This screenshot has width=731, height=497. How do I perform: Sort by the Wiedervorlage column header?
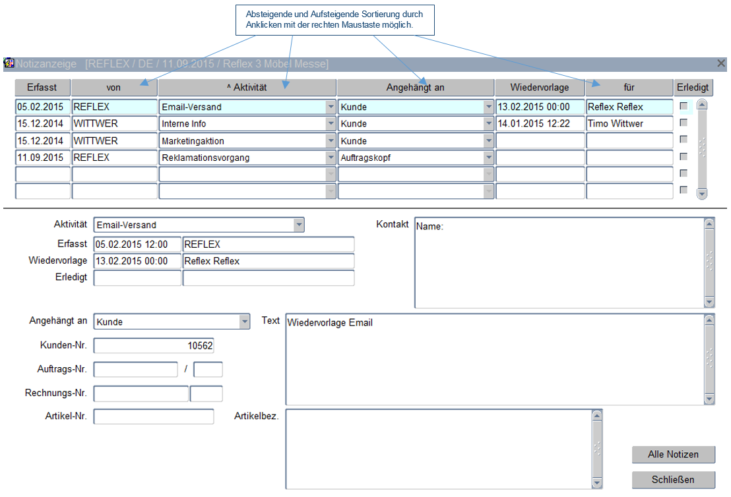click(x=539, y=88)
